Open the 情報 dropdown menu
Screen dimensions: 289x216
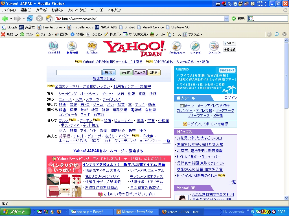tap(78, 34)
